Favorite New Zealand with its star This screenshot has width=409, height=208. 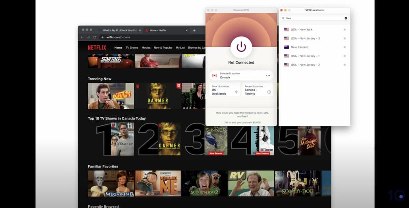345,47
